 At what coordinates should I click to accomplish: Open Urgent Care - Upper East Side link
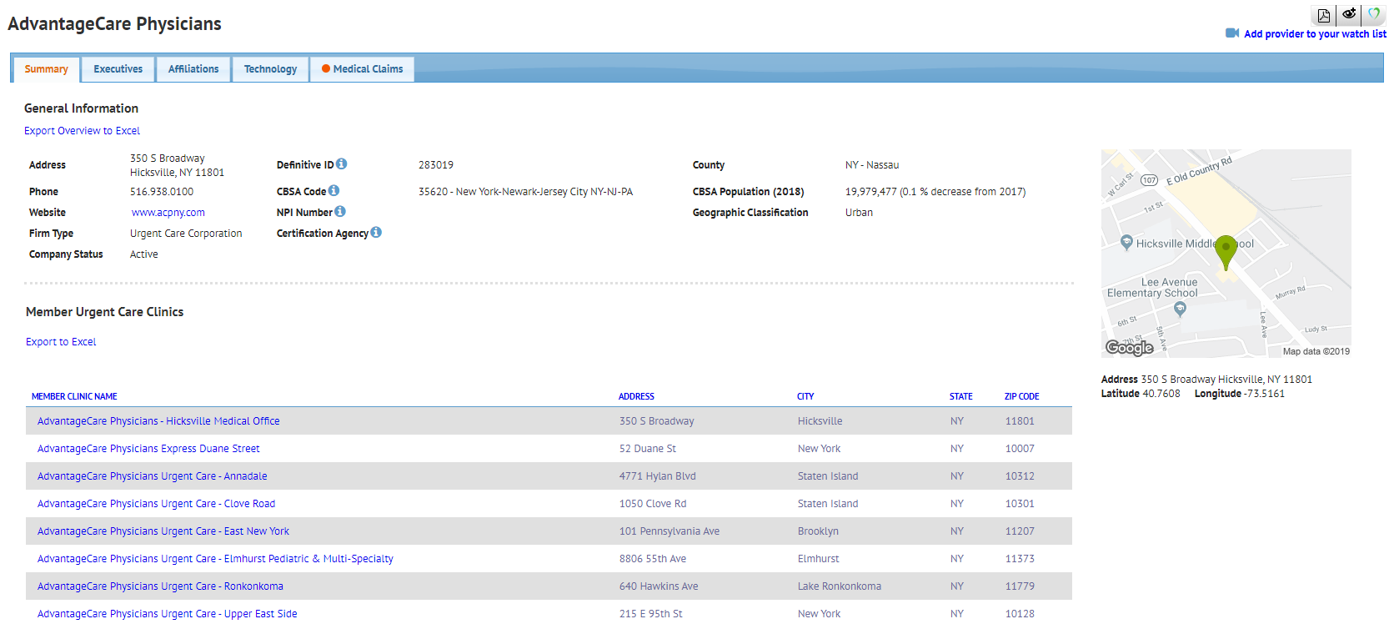tap(168, 614)
